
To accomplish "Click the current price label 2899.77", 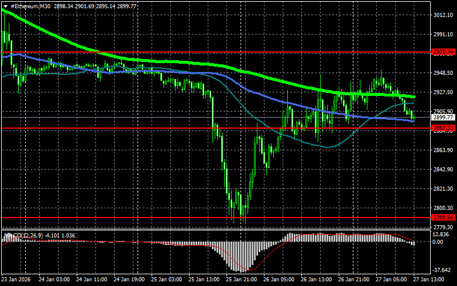I will (444, 118).
